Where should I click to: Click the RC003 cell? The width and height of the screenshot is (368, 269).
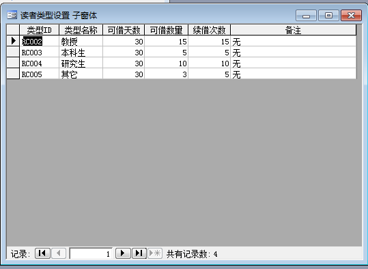pyautogui.click(x=39, y=52)
